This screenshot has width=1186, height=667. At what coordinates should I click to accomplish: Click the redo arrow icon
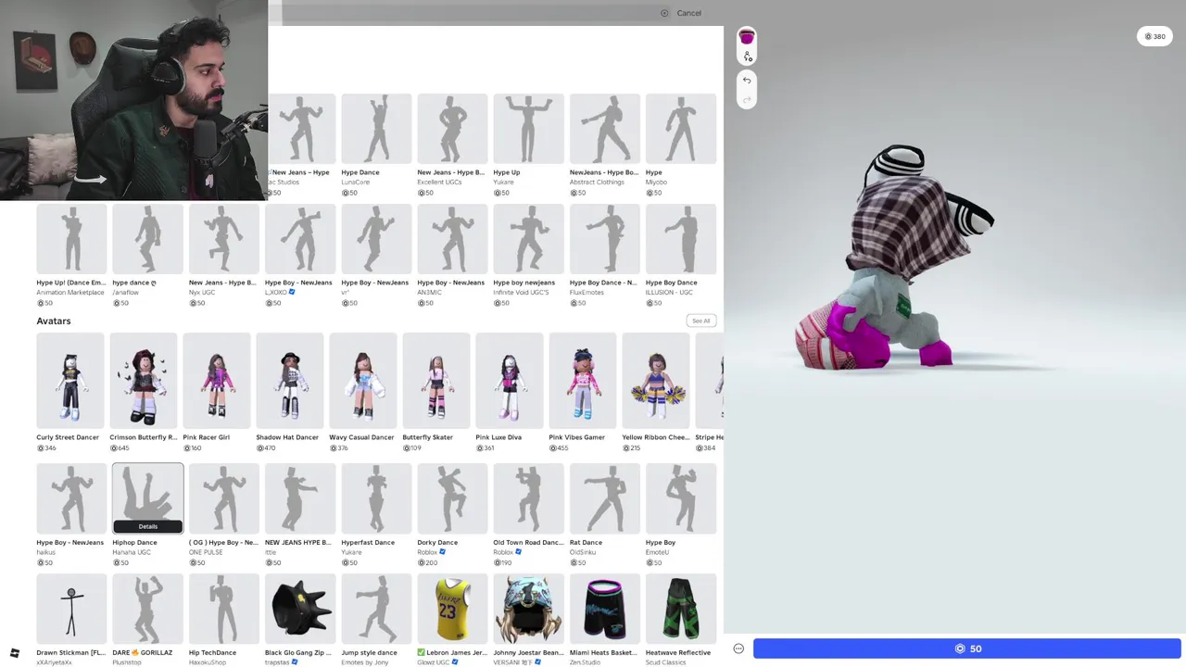[x=747, y=100]
